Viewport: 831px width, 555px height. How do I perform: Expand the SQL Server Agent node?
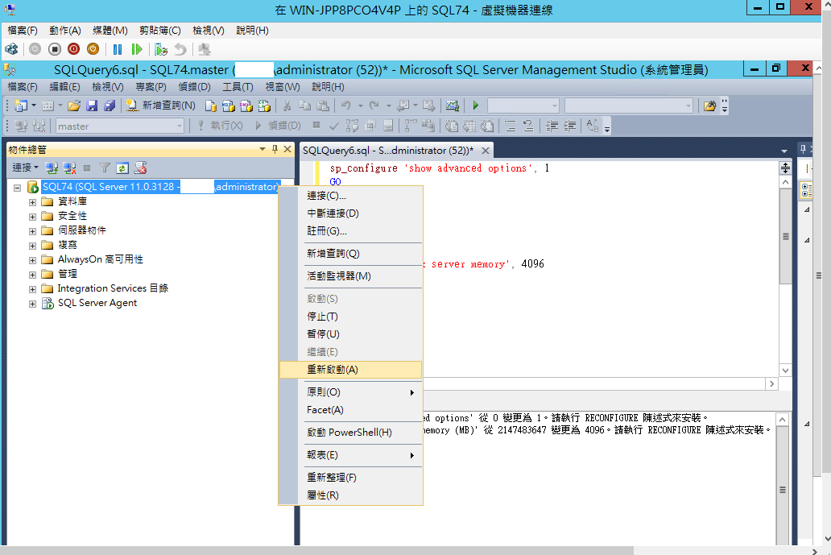[32, 304]
